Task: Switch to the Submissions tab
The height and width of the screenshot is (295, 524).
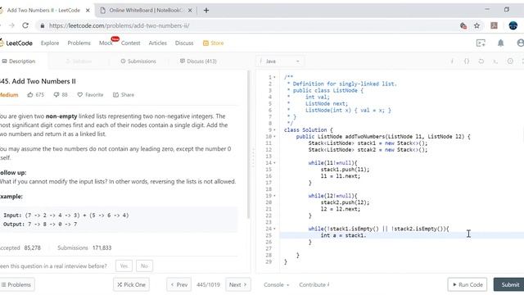Action: (x=138, y=61)
